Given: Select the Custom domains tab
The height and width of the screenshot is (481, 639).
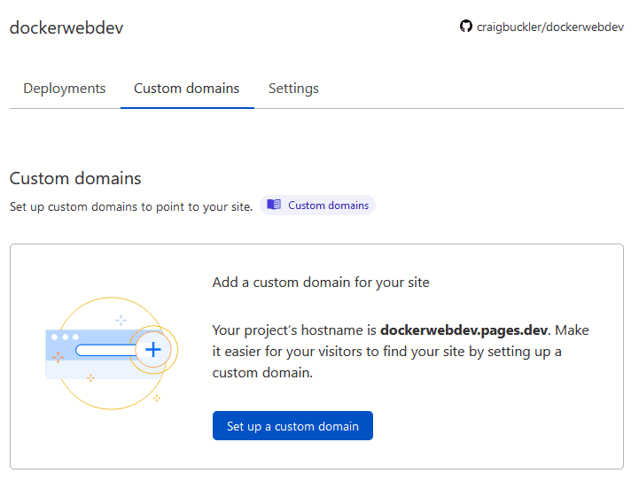Looking at the screenshot, I should pos(186,89).
